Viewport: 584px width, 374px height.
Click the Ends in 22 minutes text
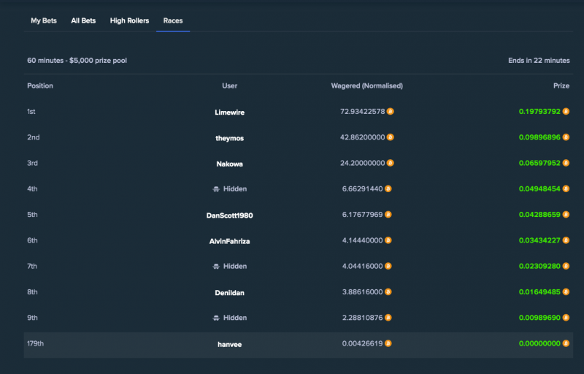click(539, 61)
